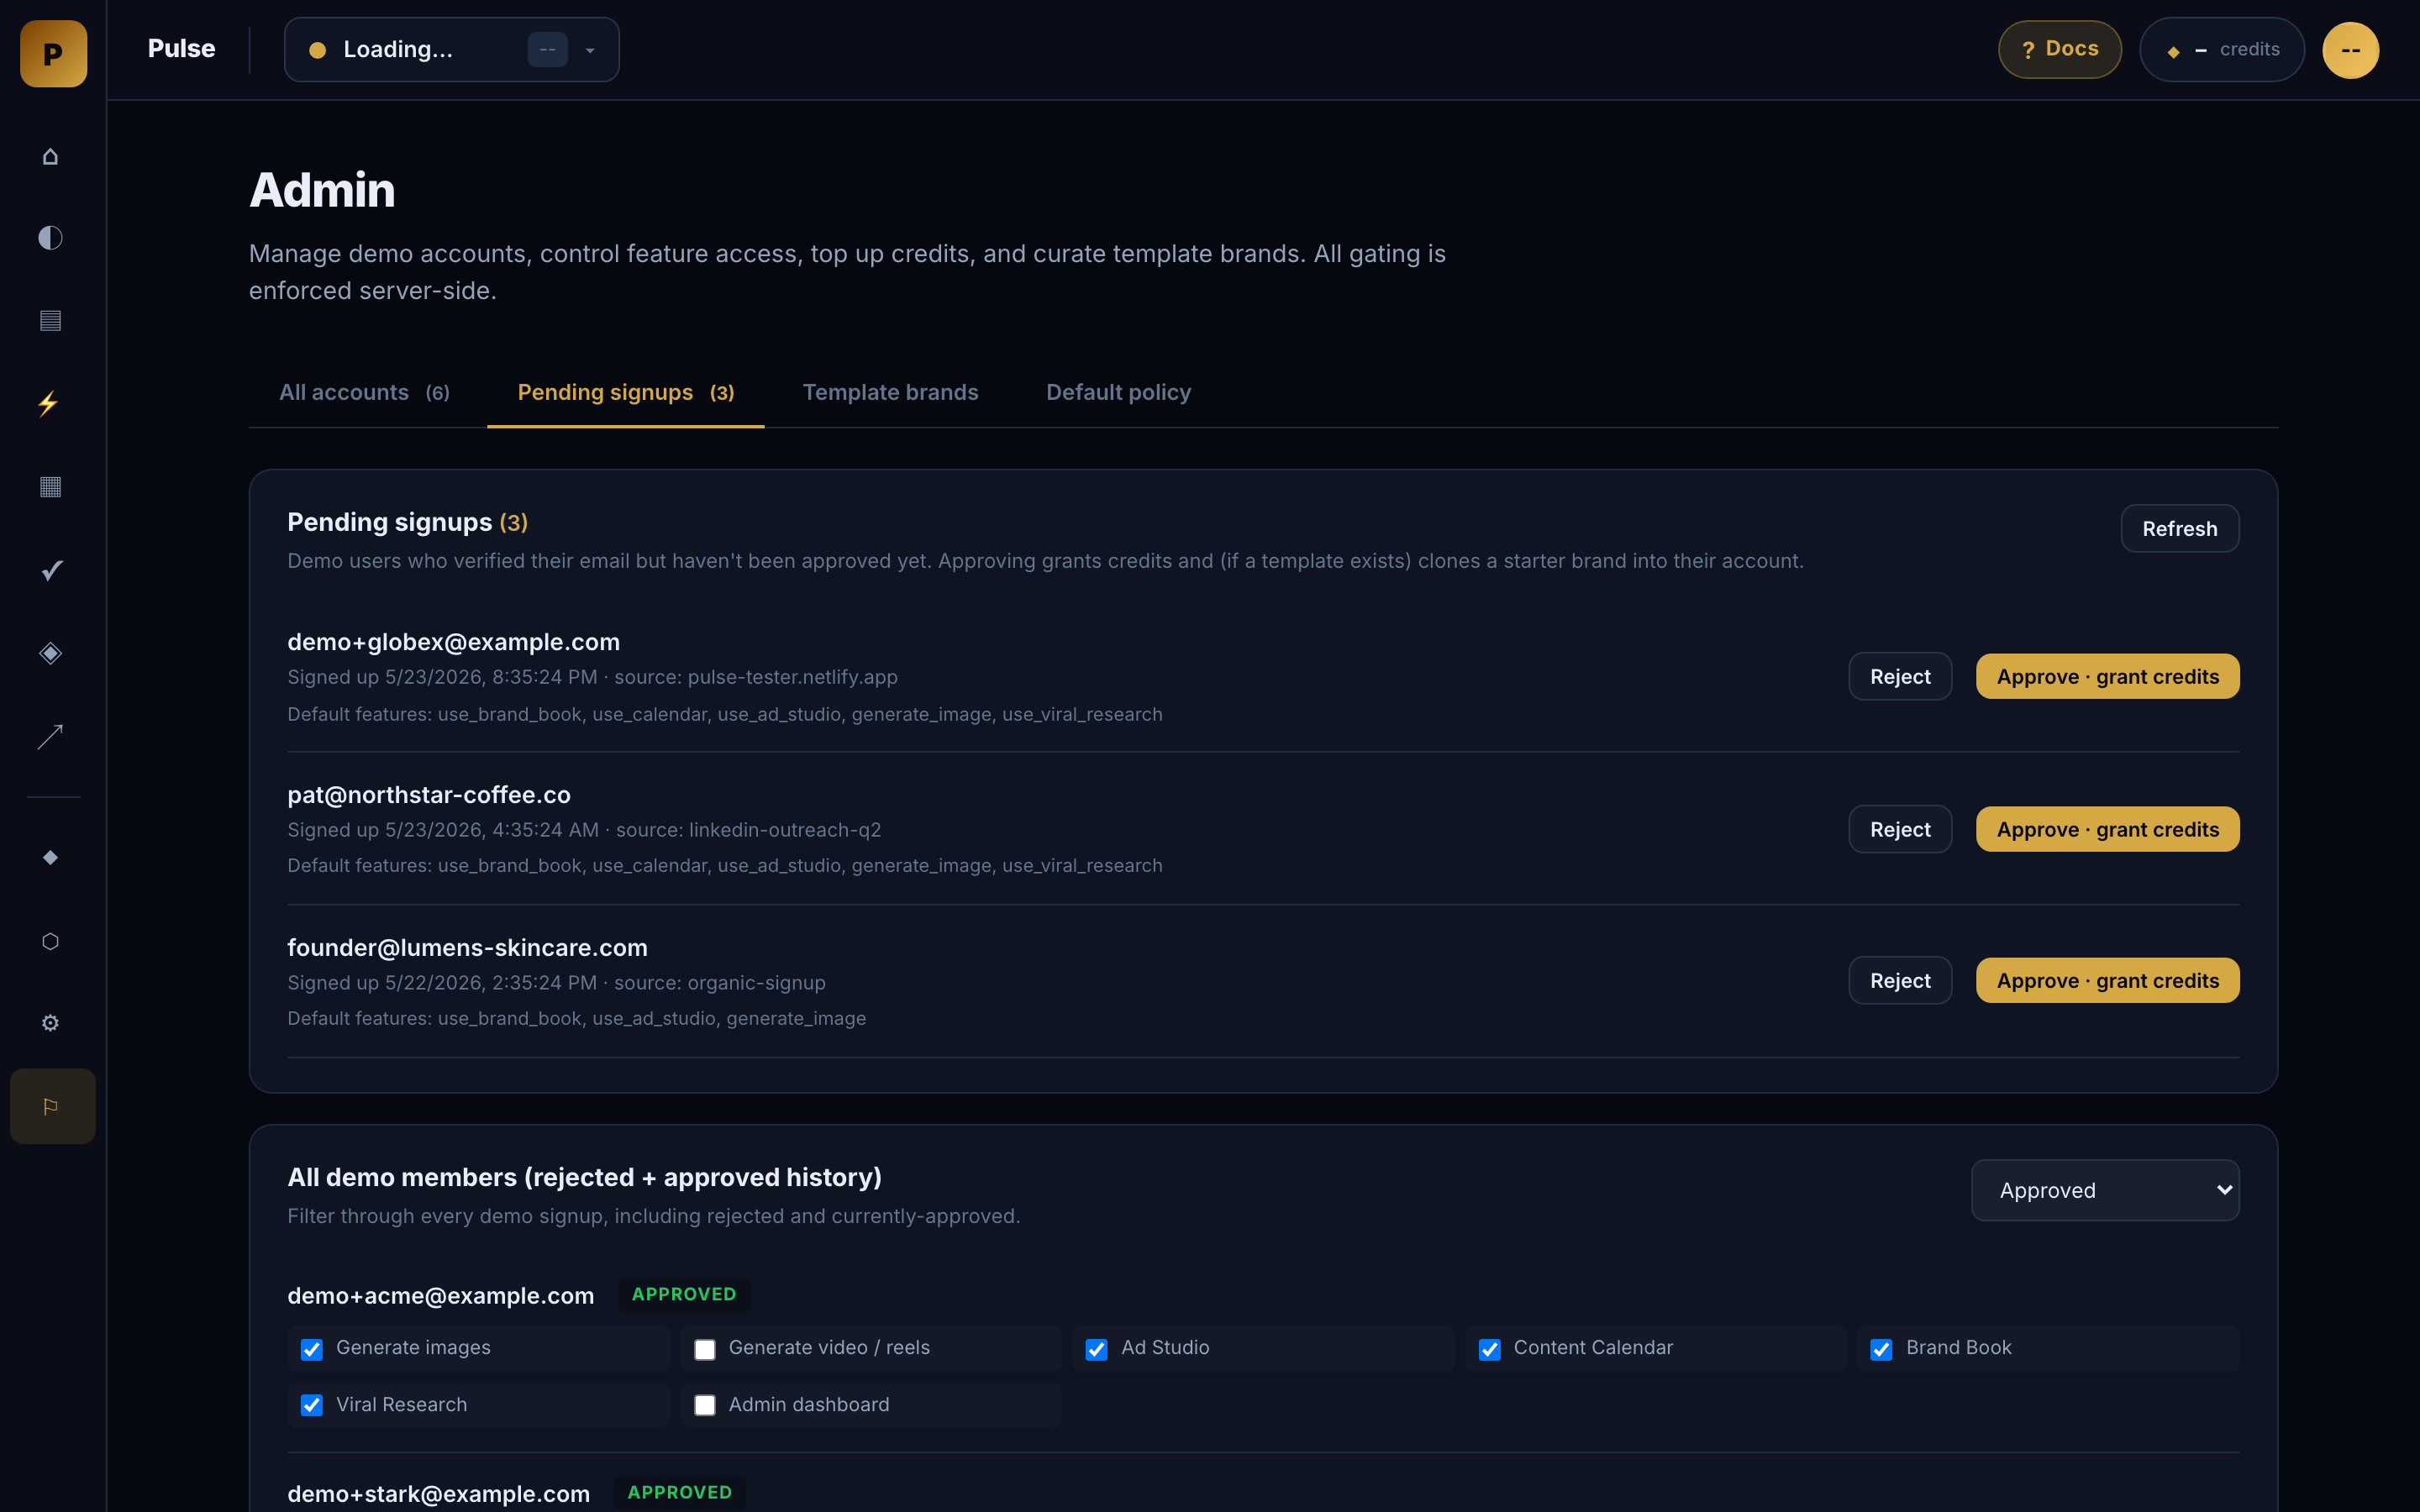Click the demo+stark@example.com email
The width and height of the screenshot is (2420, 1512).
tap(438, 1493)
